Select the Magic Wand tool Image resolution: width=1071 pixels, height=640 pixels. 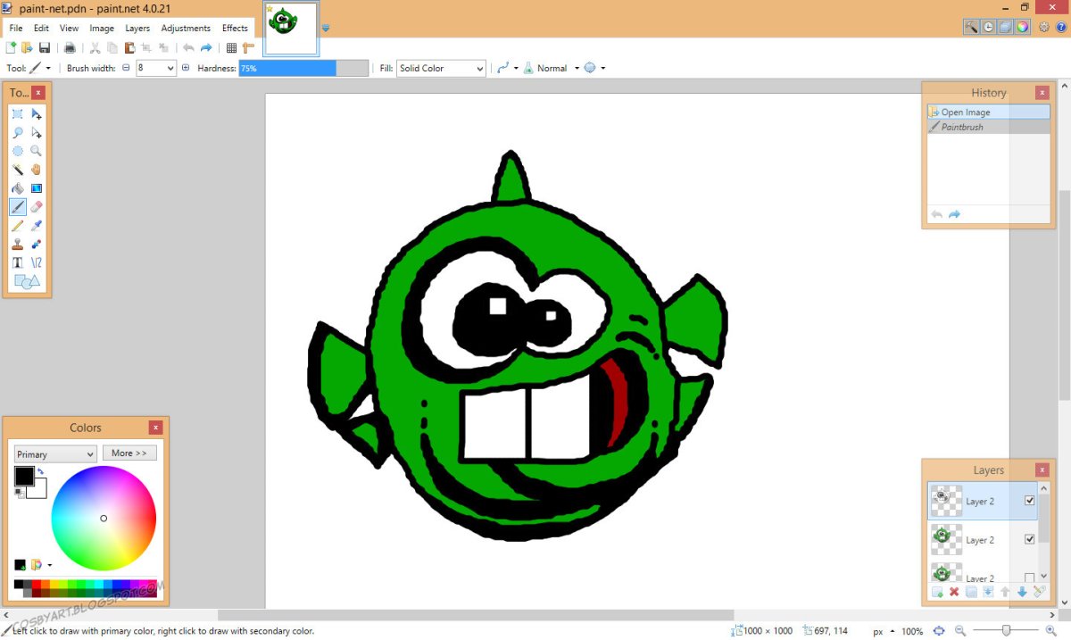pos(17,170)
